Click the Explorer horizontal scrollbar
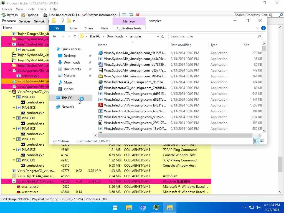The image size is (284, 213). pos(175,135)
